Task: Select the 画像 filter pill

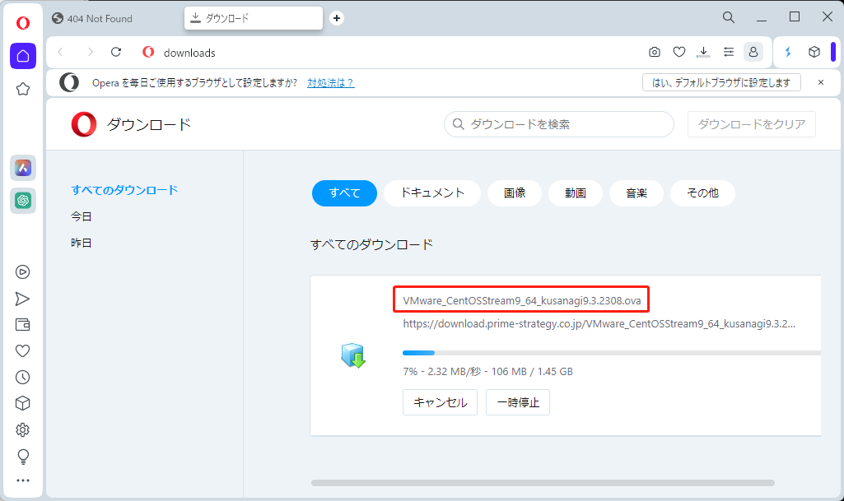Action: pyautogui.click(x=515, y=193)
